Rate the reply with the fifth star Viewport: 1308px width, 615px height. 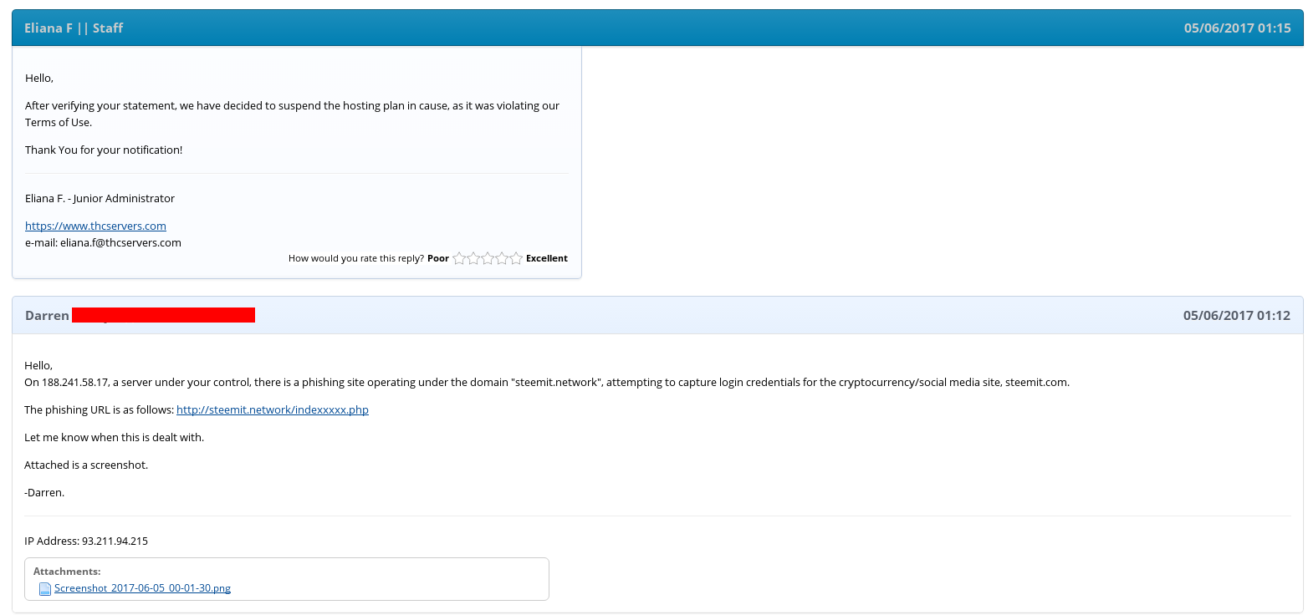[x=516, y=258]
